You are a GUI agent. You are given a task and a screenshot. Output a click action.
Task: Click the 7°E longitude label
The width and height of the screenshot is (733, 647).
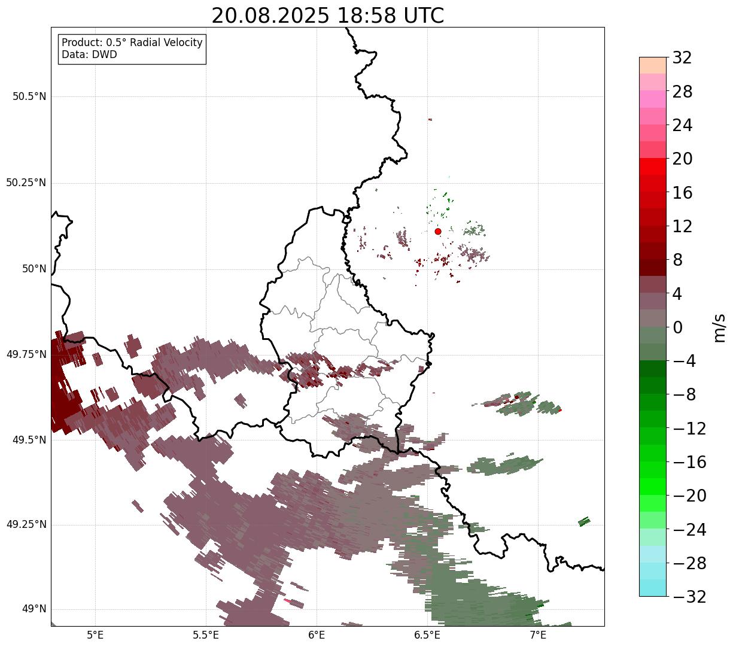coord(538,635)
